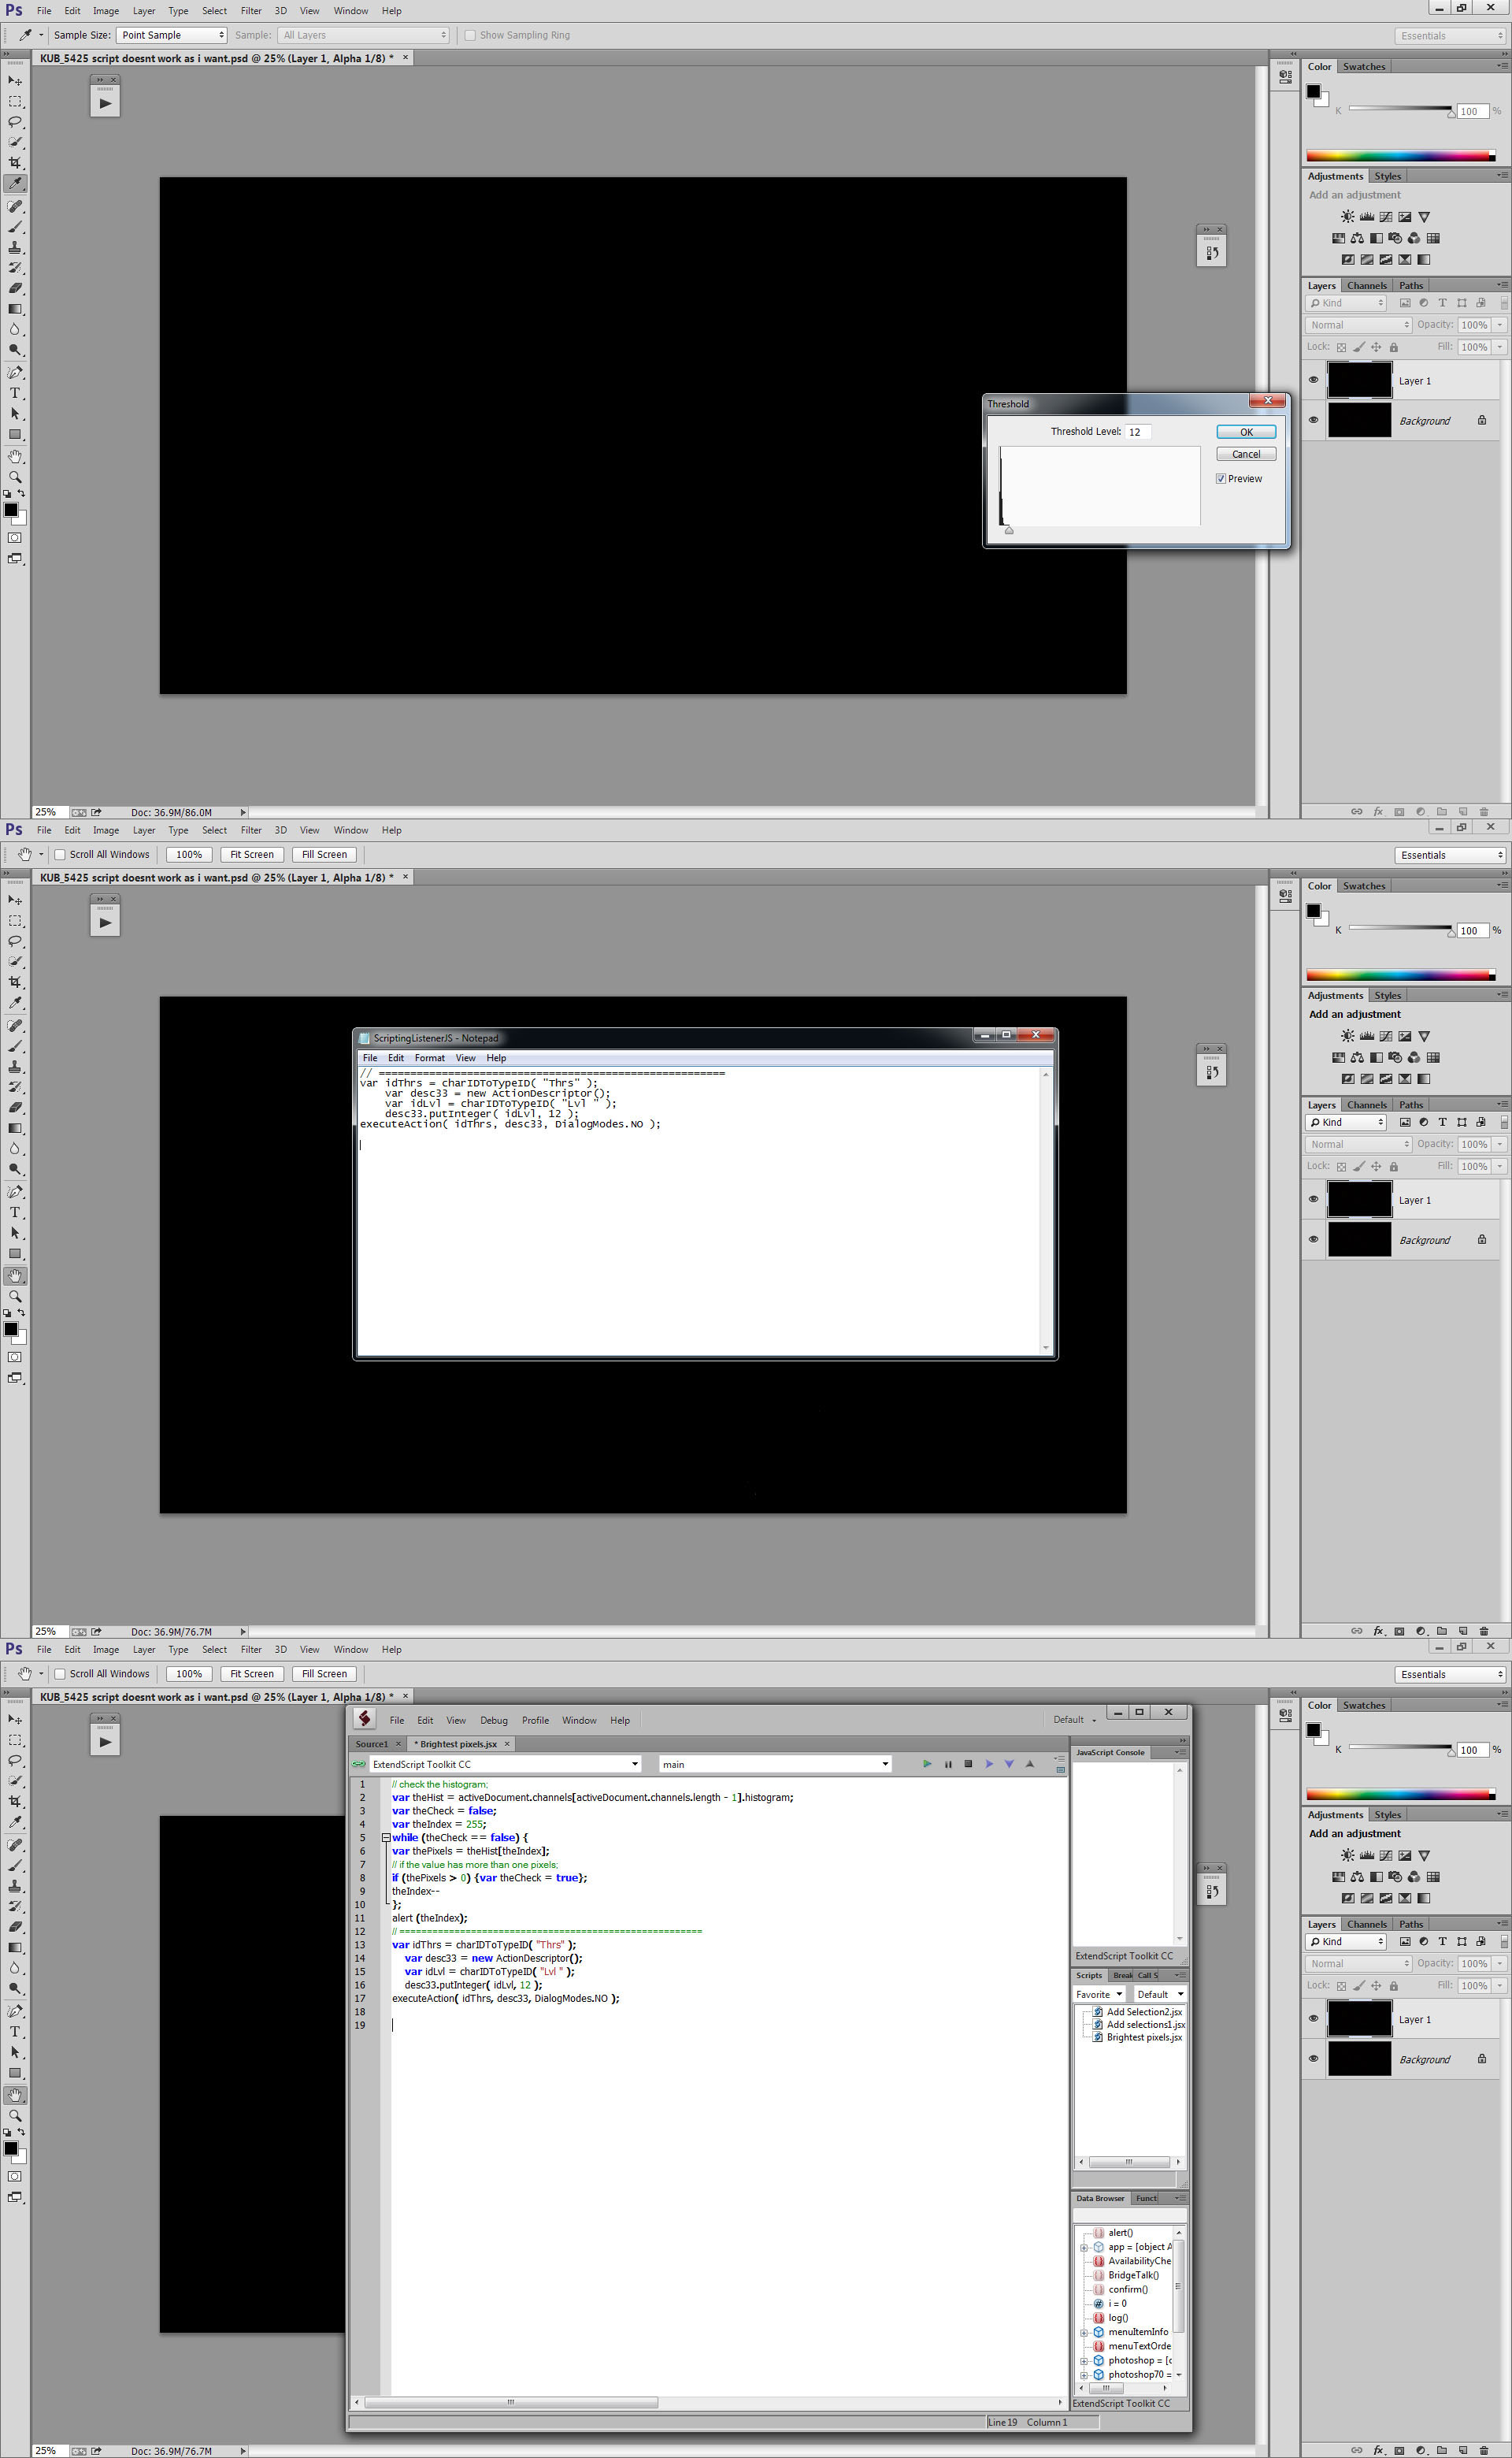Click the Threshold Level input field
This screenshot has height=2458, width=1512.
coord(1137,431)
